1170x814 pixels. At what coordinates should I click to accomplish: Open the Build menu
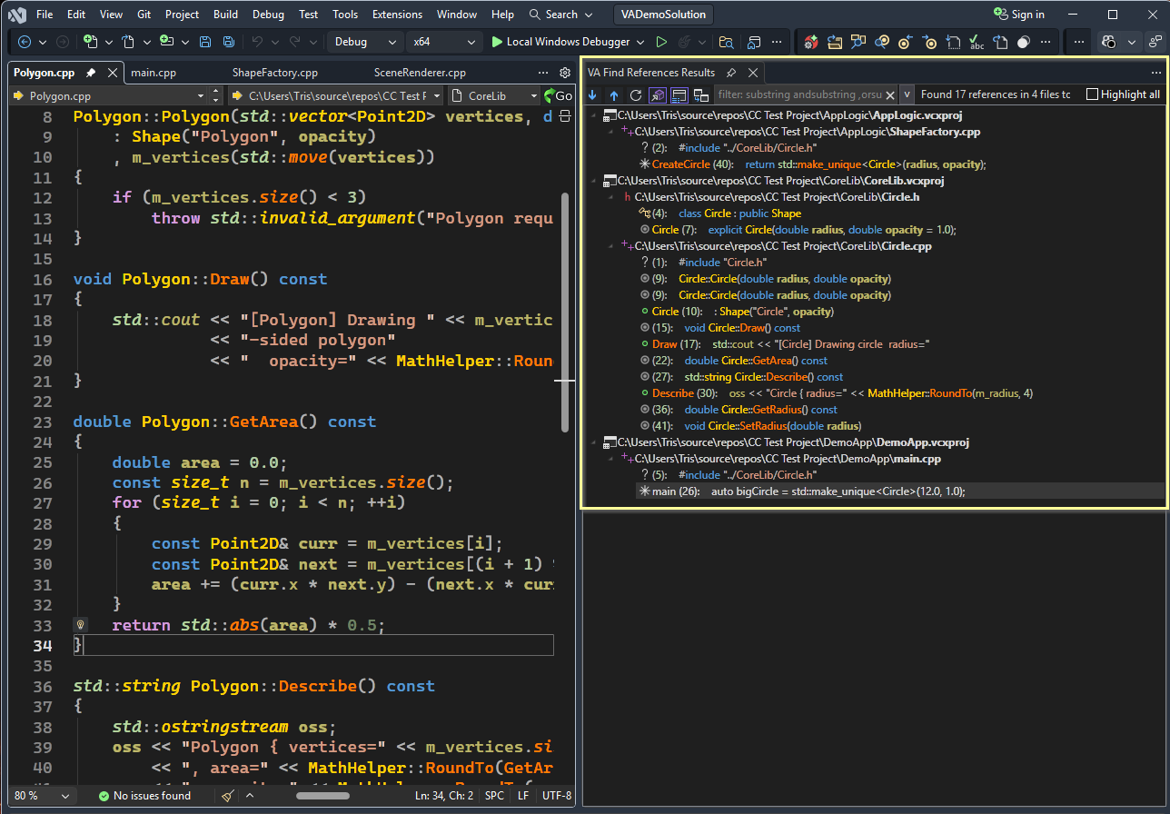(x=225, y=15)
